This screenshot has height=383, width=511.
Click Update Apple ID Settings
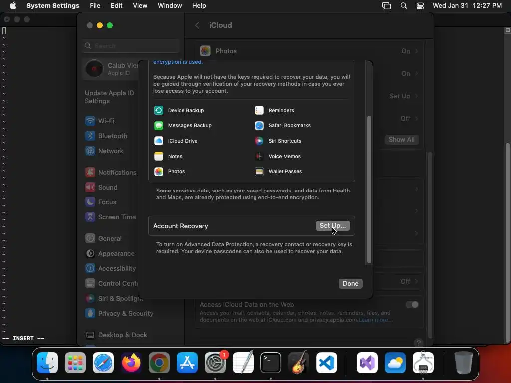(109, 97)
